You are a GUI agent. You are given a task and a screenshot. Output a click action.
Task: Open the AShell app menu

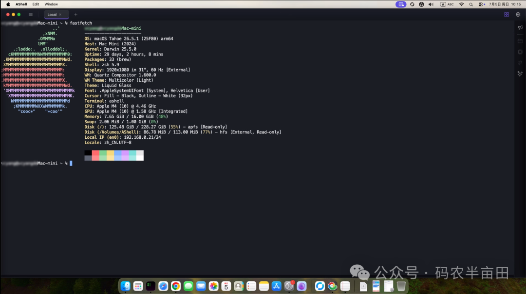point(21,4)
